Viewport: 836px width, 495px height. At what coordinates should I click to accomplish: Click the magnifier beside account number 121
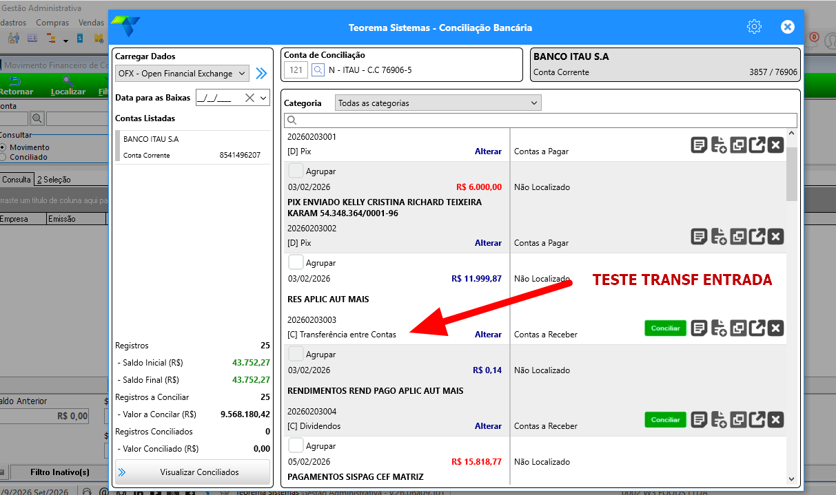coord(318,70)
